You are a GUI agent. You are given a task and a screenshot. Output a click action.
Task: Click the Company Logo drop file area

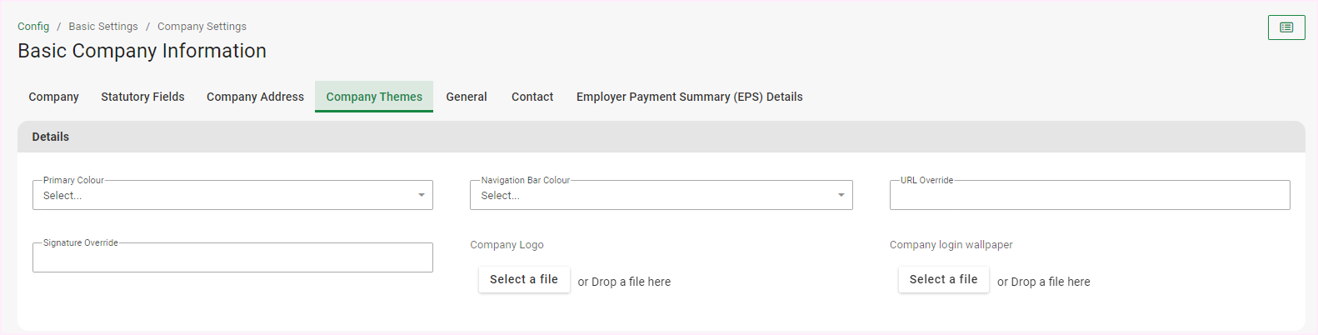624,282
